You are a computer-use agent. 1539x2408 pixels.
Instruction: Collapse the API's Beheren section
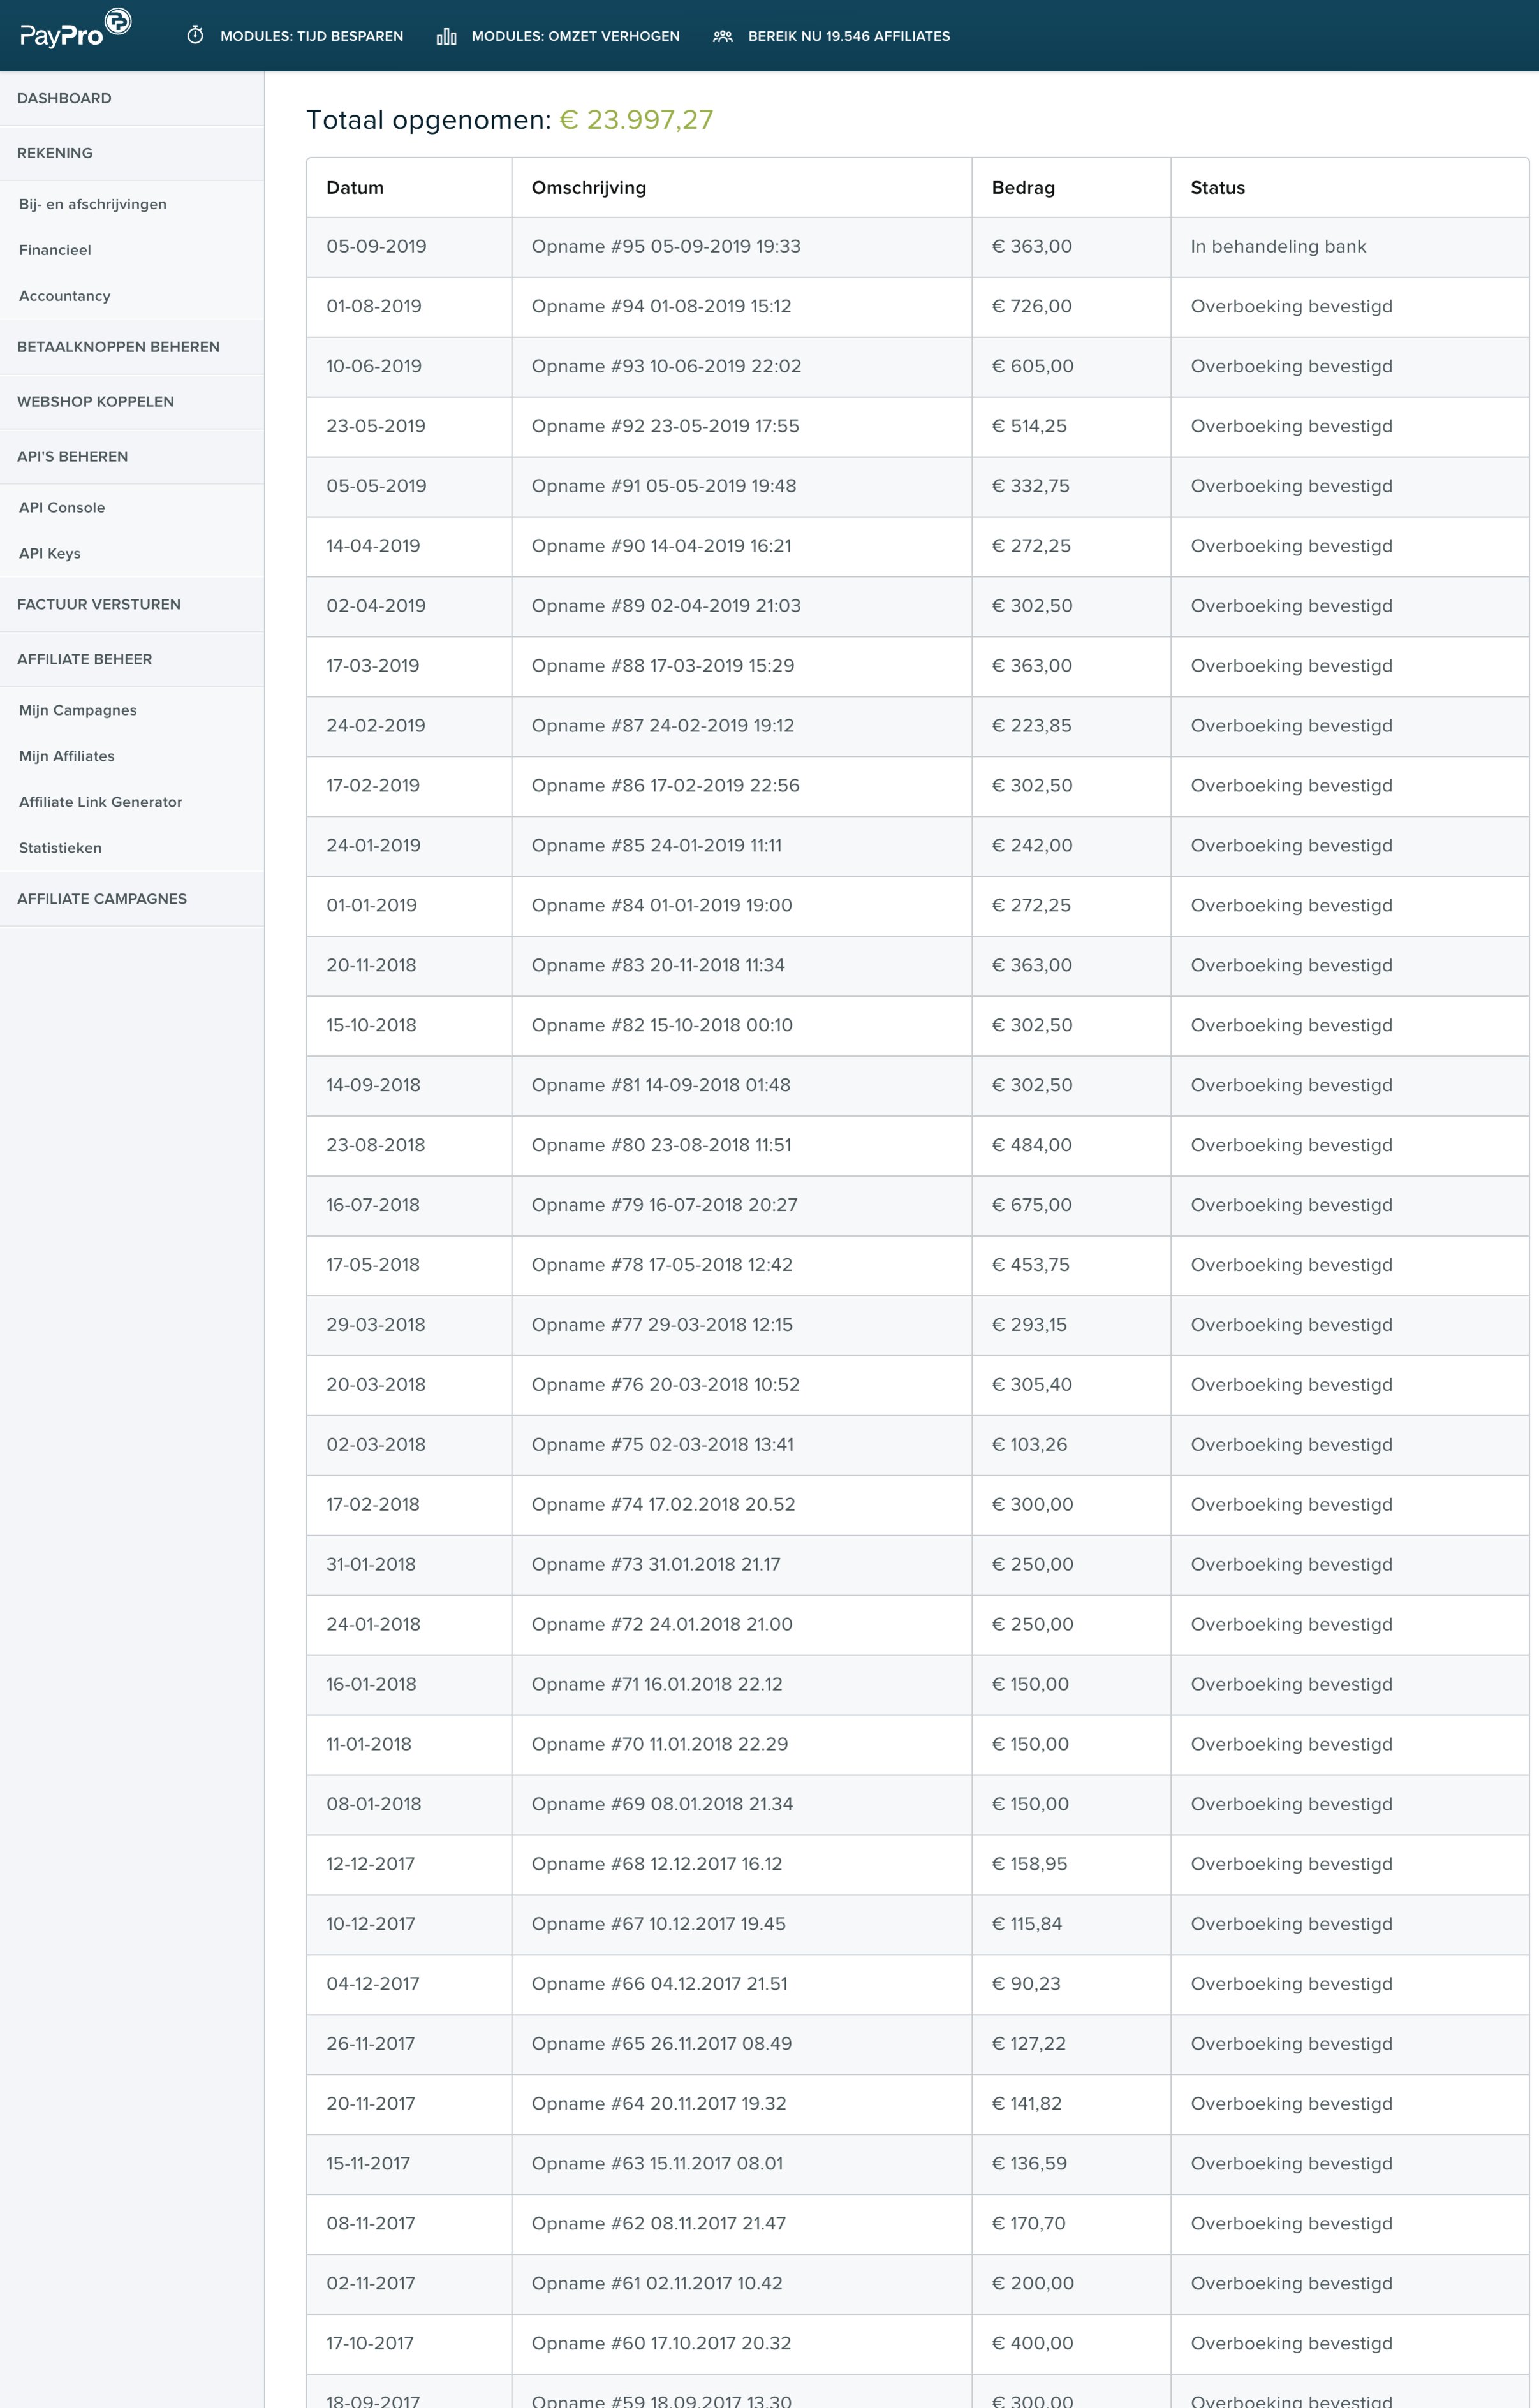tap(132, 457)
